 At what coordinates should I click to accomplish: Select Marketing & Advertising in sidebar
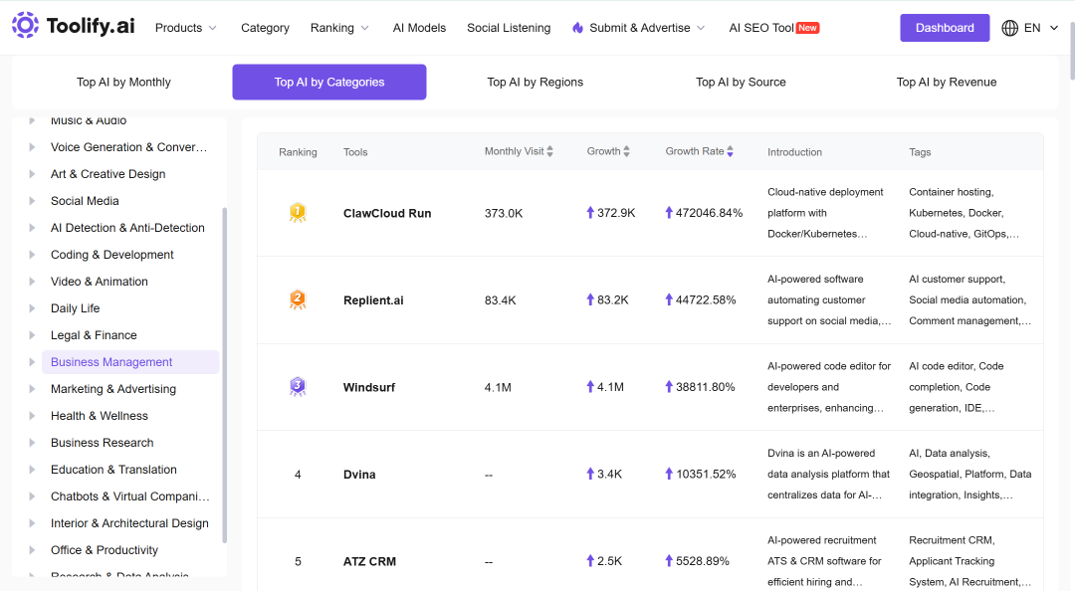tap(113, 389)
